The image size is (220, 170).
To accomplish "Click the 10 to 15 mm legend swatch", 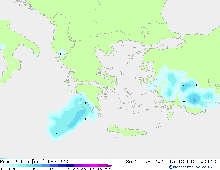I will point(46,165).
